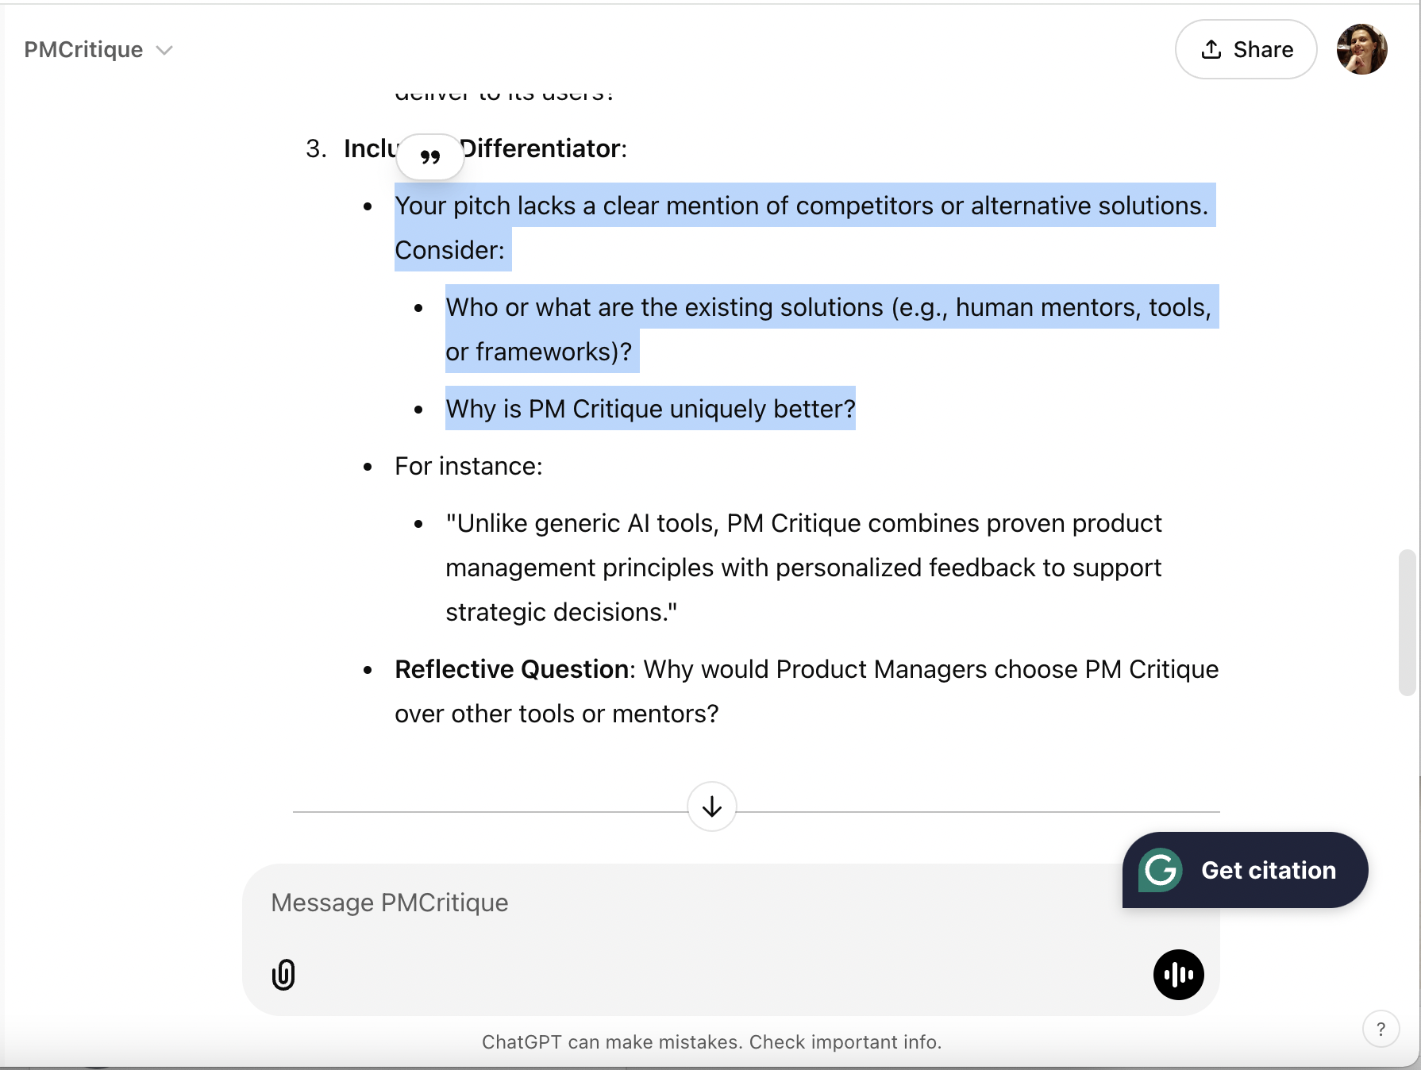Screen dimensions: 1421x1070
Task: Click the paperclip attach file icon
Action: (x=283, y=975)
